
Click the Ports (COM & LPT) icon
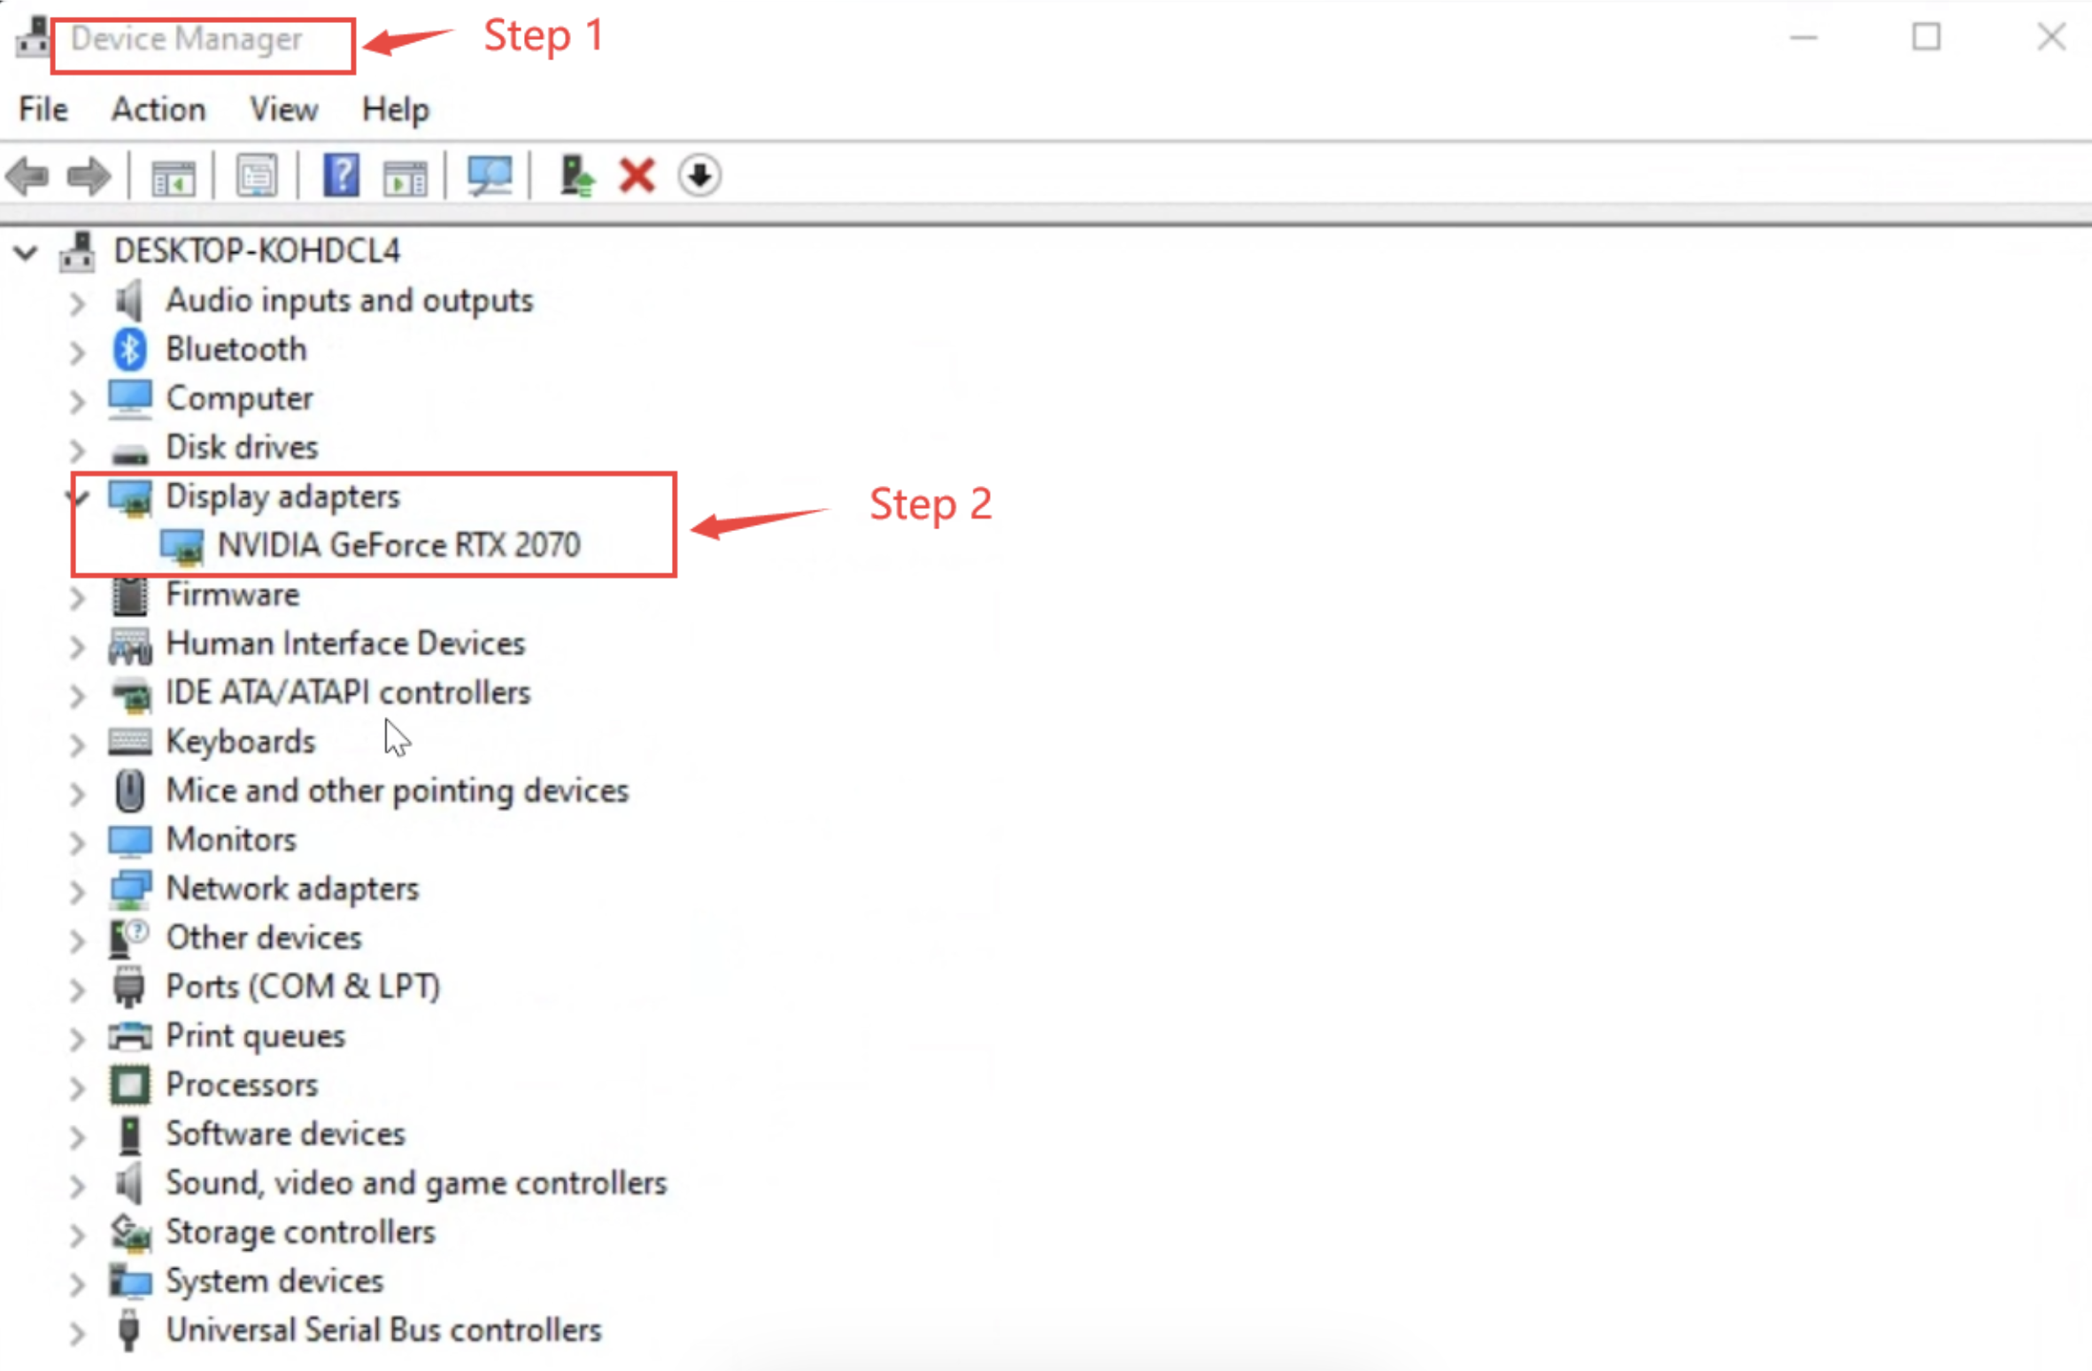point(129,987)
